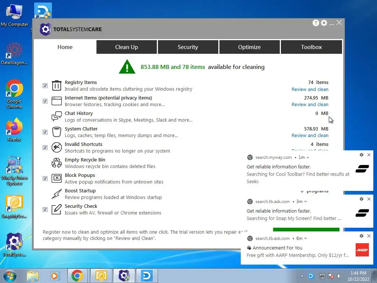Viewport: 377px width, 283px height.
Task: Open TotalSystemCare settings gear
Action: tap(324, 23)
